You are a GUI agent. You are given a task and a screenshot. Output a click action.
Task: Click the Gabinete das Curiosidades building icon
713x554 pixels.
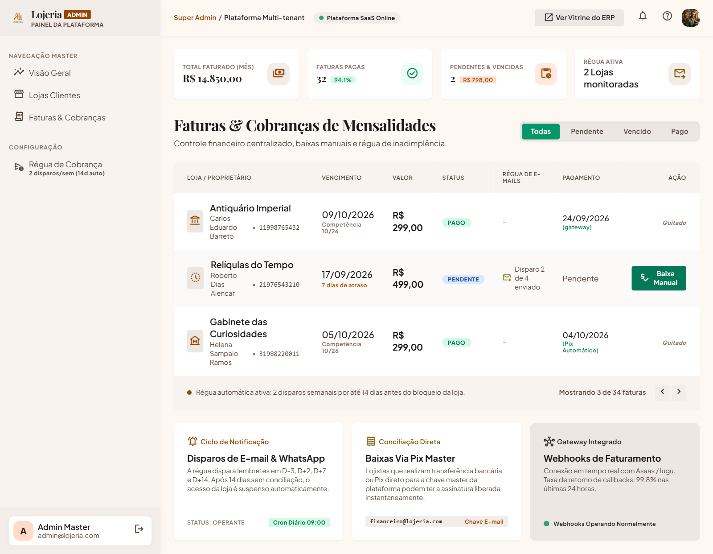pyautogui.click(x=195, y=341)
